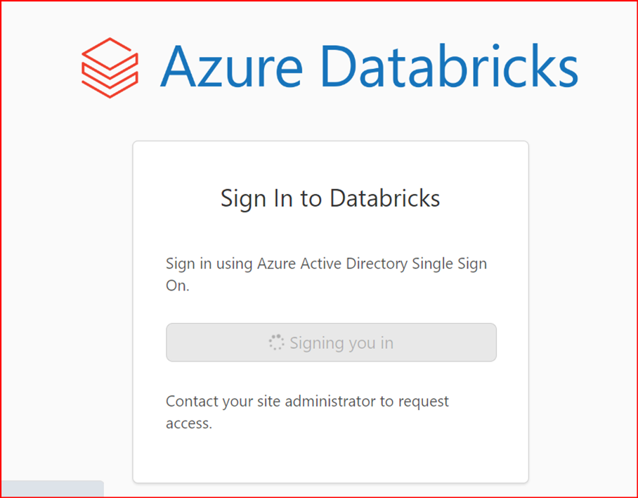Click the 'Single Sign' words in the description
The image size is (638, 498).
[x=449, y=264]
